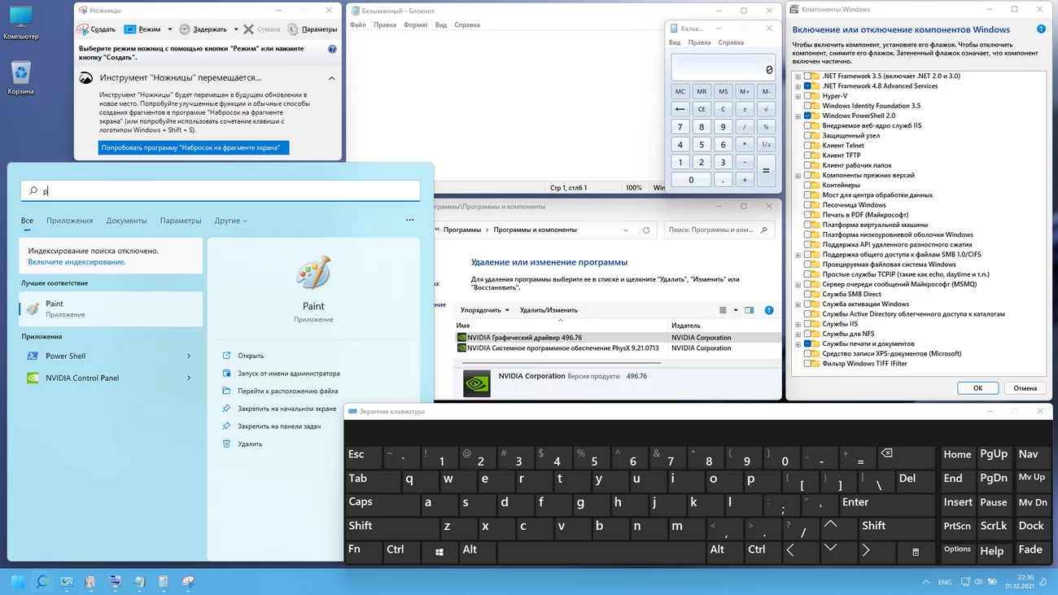
Task: Open the Режим dropdown arrow in Scissors
Action: click(x=169, y=29)
